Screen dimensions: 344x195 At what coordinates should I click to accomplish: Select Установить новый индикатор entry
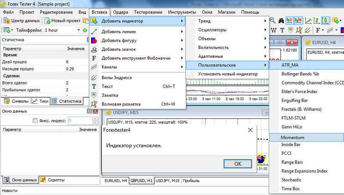[x=227, y=74]
